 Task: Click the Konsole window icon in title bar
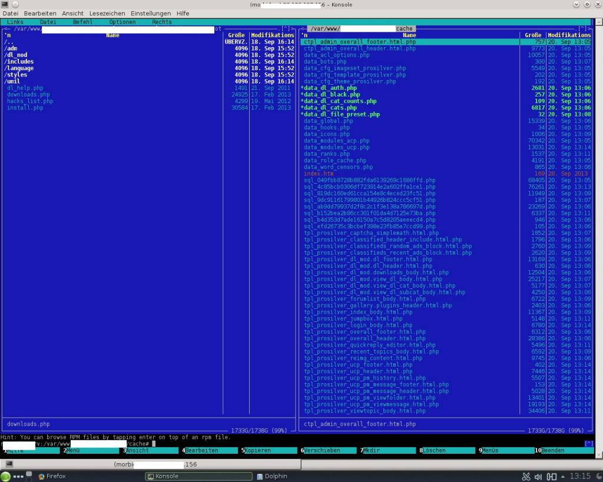pos(5,4)
